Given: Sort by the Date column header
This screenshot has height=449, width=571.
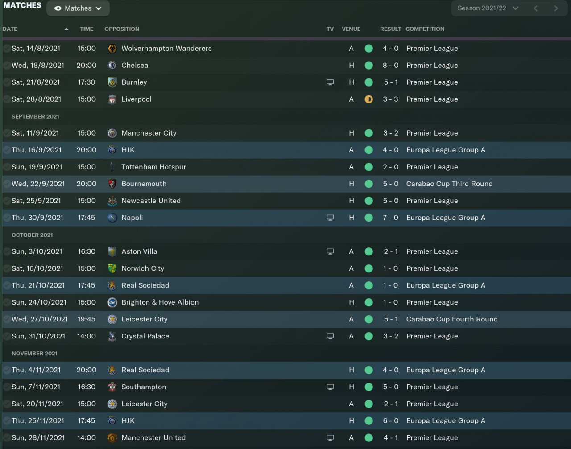Looking at the screenshot, I should [10, 29].
